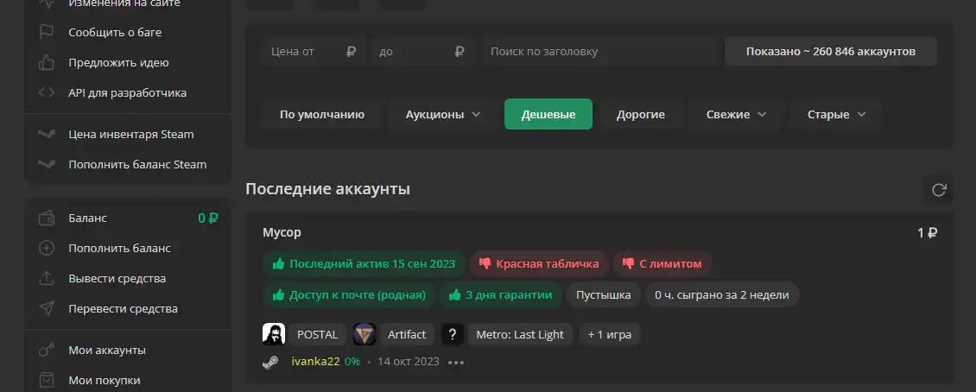Screen dimensions: 976x392
Task: Switch sorting to По умолчанию
Action: (x=322, y=114)
